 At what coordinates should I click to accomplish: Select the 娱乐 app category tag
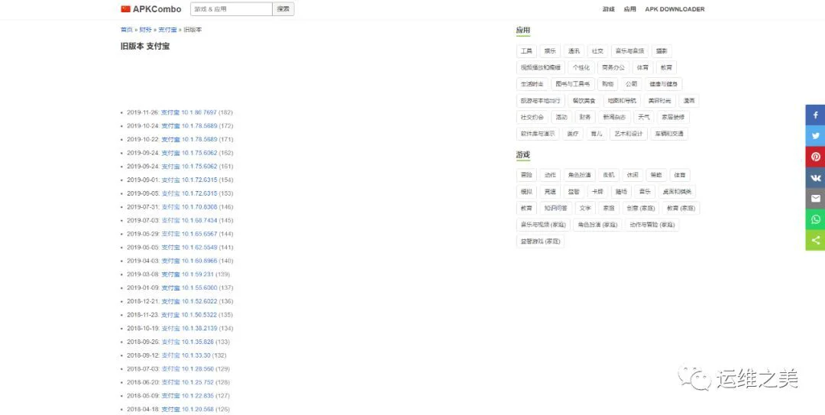point(550,51)
